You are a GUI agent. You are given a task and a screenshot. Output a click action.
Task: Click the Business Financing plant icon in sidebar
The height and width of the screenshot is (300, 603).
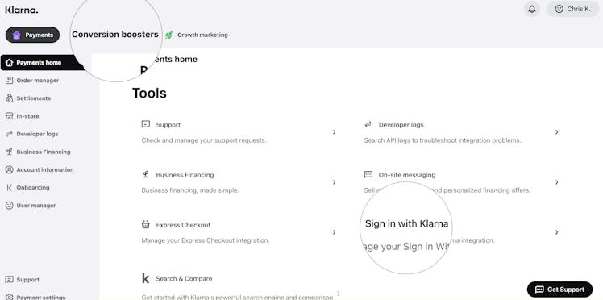[9, 152]
